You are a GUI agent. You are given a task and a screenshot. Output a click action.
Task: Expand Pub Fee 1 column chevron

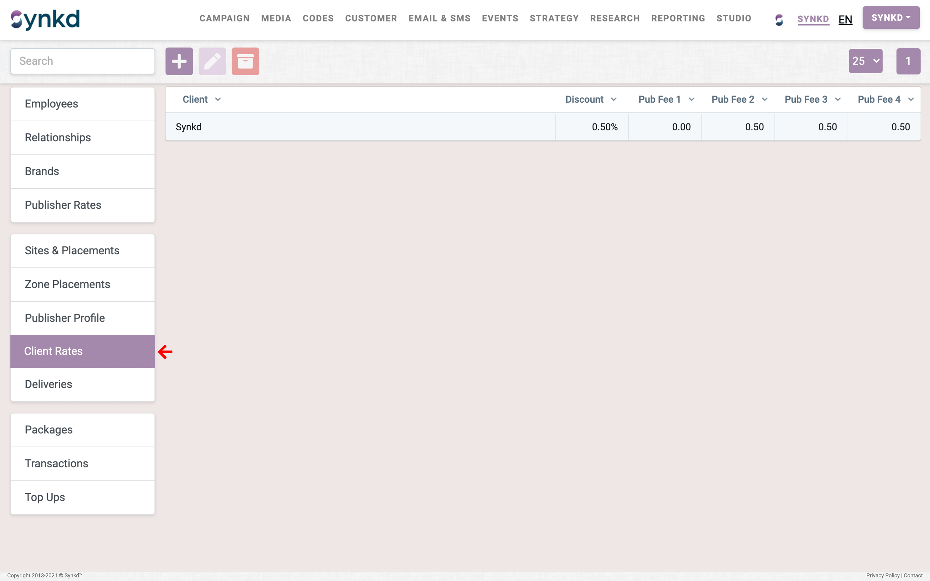tap(691, 99)
